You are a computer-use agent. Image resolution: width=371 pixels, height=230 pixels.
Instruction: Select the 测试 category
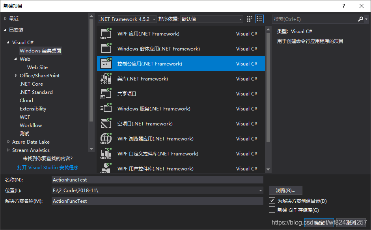point(24,134)
